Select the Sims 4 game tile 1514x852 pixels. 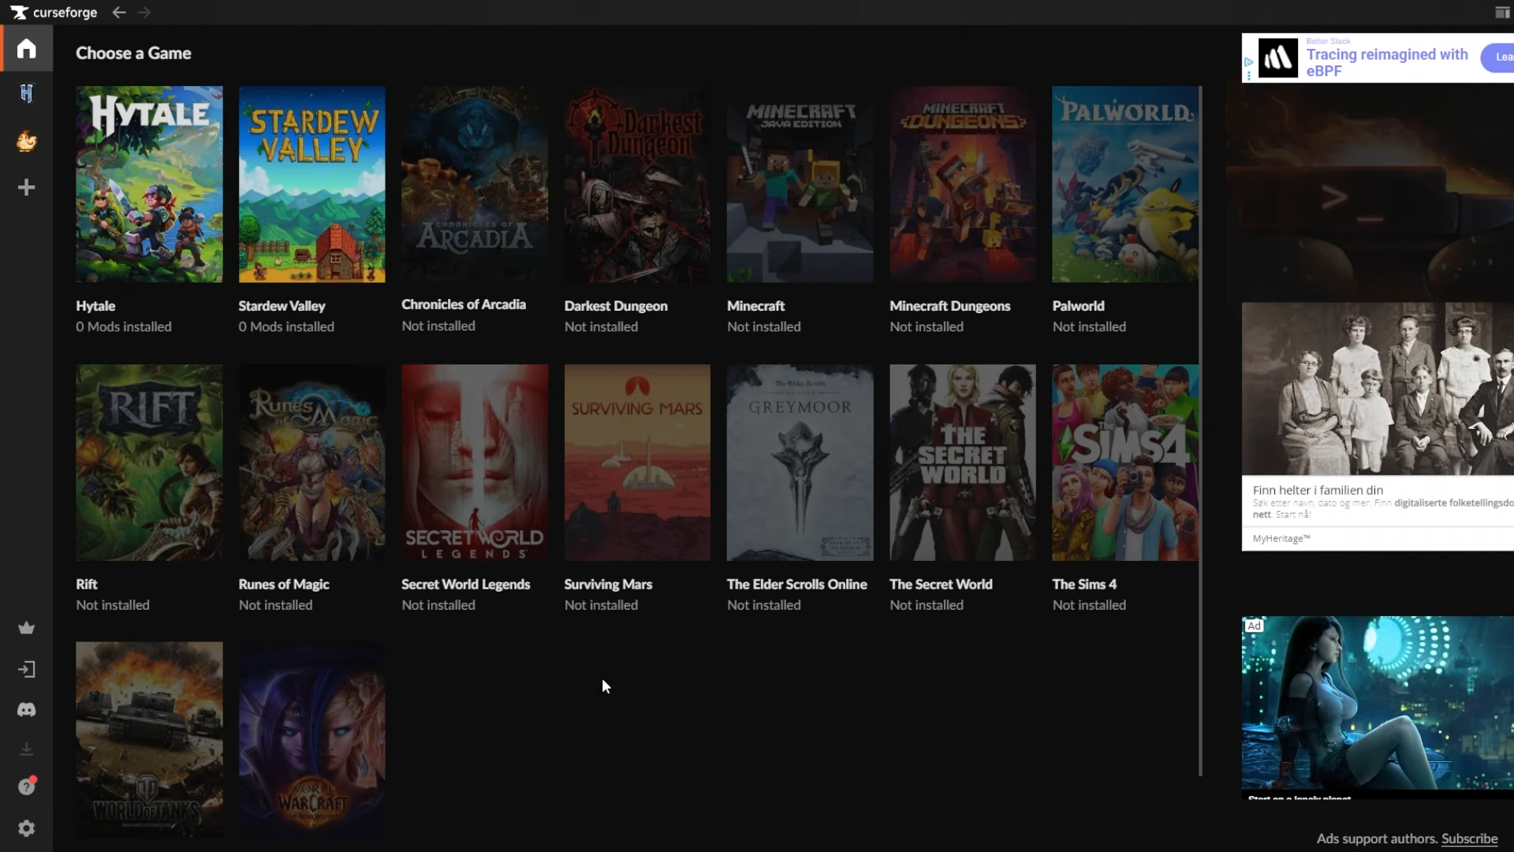(1125, 462)
